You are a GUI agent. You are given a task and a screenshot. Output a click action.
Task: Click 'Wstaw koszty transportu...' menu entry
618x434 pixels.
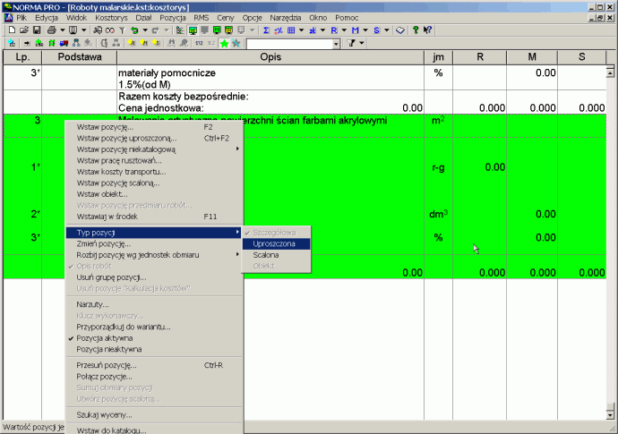tap(121, 172)
